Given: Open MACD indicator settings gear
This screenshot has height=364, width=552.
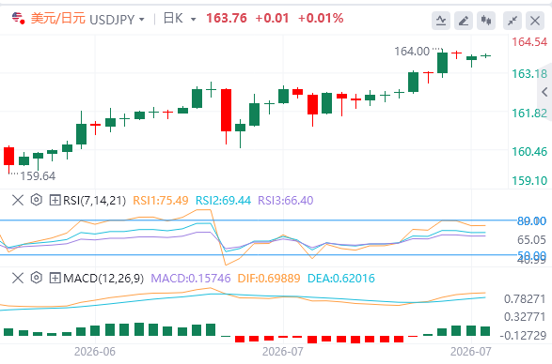Looking at the screenshot, I should (x=37, y=278).
